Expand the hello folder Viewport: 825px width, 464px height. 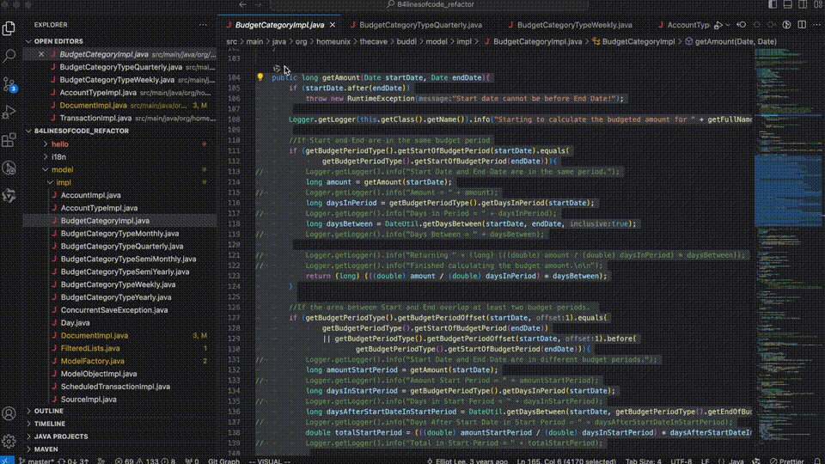(59, 144)
